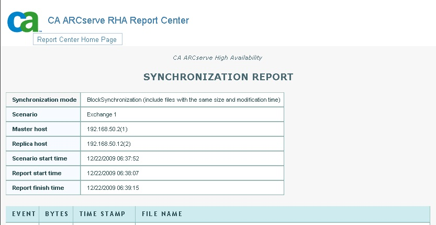Select the SYNCHRONIZATION REPORT heading

coord(218,77)
